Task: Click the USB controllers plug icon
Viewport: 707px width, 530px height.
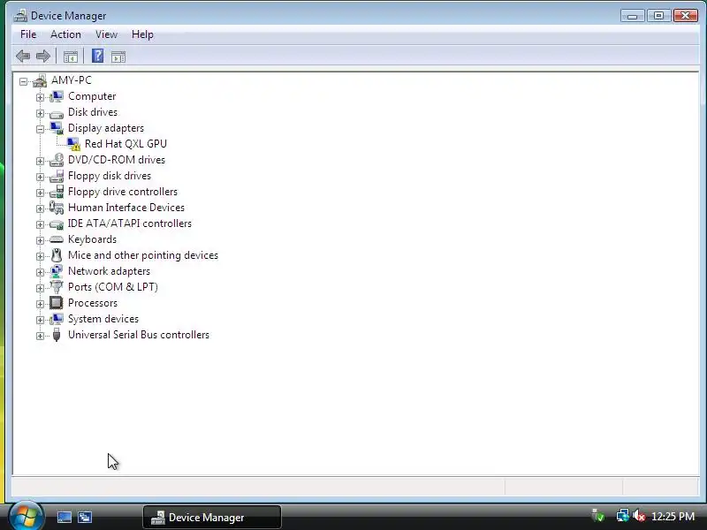Action: (x=57, y=335)
